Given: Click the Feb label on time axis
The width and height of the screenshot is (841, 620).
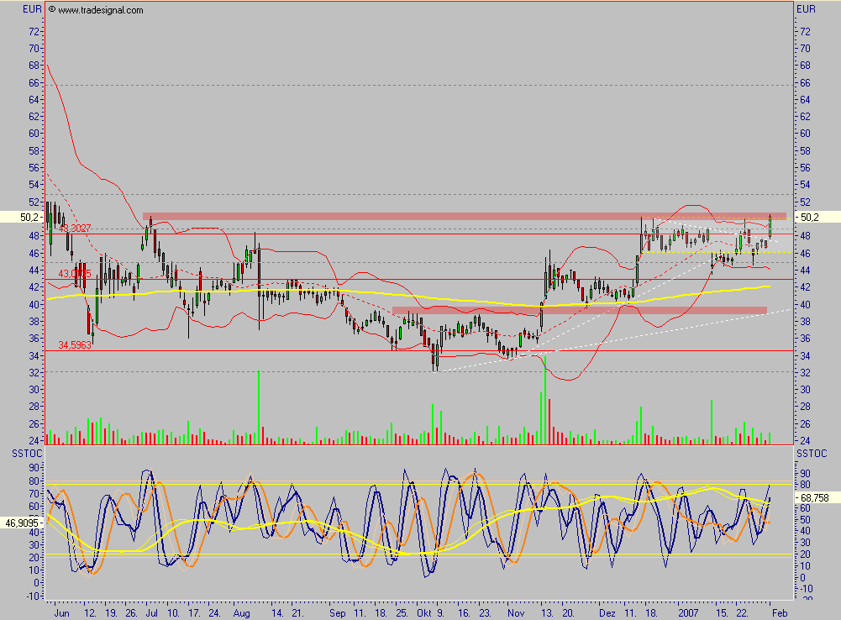Looking at the screenshot, I should [x=779, y=613].
